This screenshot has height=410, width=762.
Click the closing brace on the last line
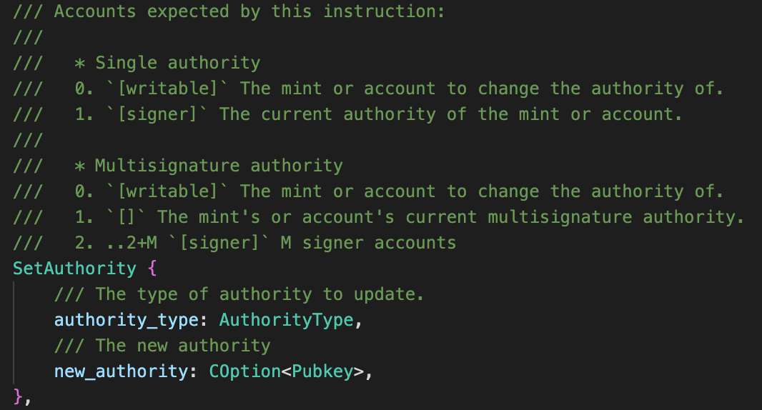point(17,397)
